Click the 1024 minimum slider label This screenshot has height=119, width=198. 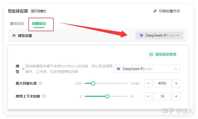78,84
